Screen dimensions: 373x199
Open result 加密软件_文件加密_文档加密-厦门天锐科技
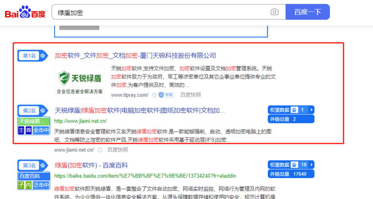[135, 56]
